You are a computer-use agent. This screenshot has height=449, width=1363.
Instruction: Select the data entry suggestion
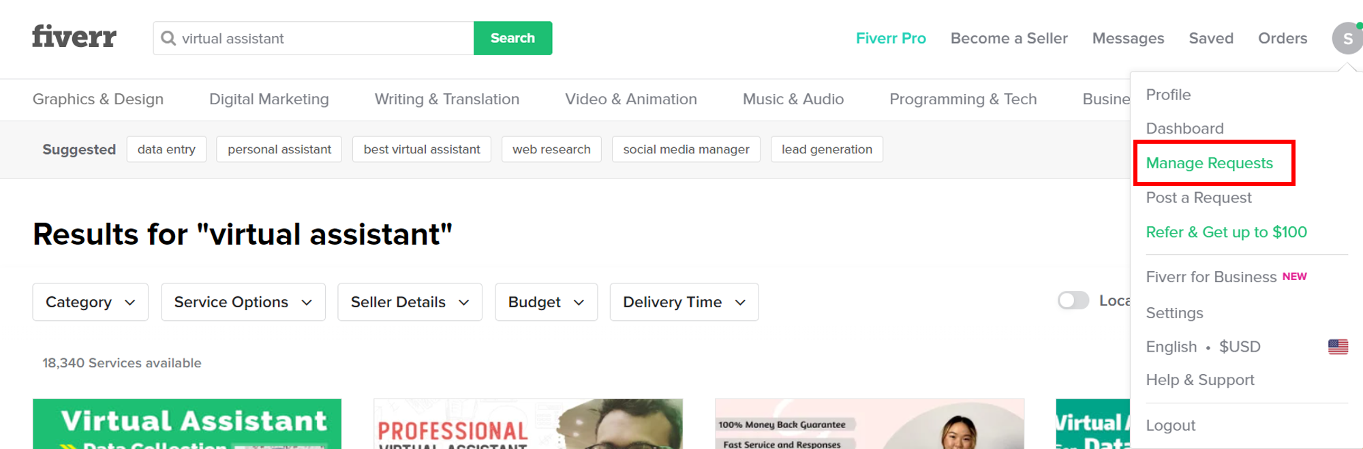coord(166,149)
